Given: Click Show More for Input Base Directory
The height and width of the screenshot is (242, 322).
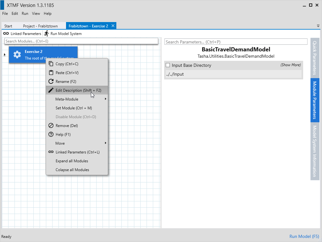Looking at the screenshot, I should [x=291, y=65].
